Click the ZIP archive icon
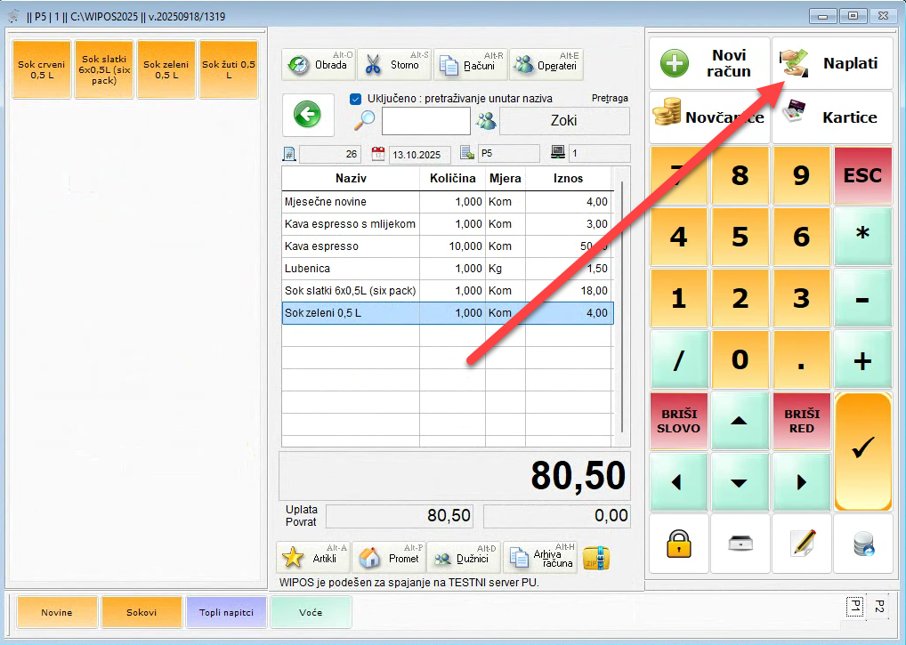Image resolution: width=906 pixels, height=645 pixels. coord(595,558)
